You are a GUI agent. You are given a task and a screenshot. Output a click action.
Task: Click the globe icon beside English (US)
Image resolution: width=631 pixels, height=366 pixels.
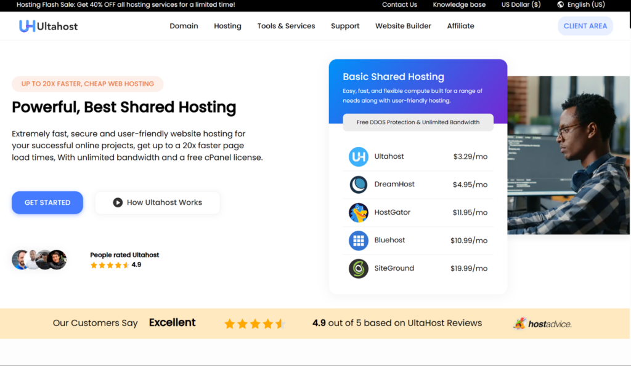point(560,4)
